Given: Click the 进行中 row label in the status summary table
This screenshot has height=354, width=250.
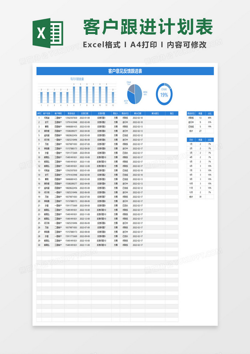Looking at the screenshot, I should [191, 122].
